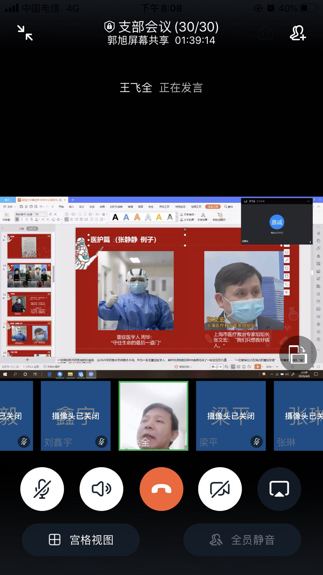
Task: Open the 开始 ribbon tab
Action: coord(61,207)
